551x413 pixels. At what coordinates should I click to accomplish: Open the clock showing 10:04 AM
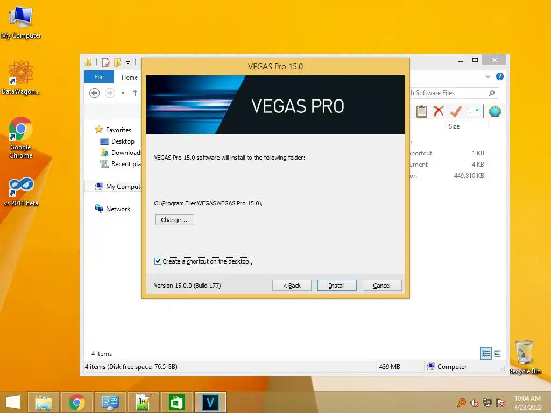coord(527,403)
